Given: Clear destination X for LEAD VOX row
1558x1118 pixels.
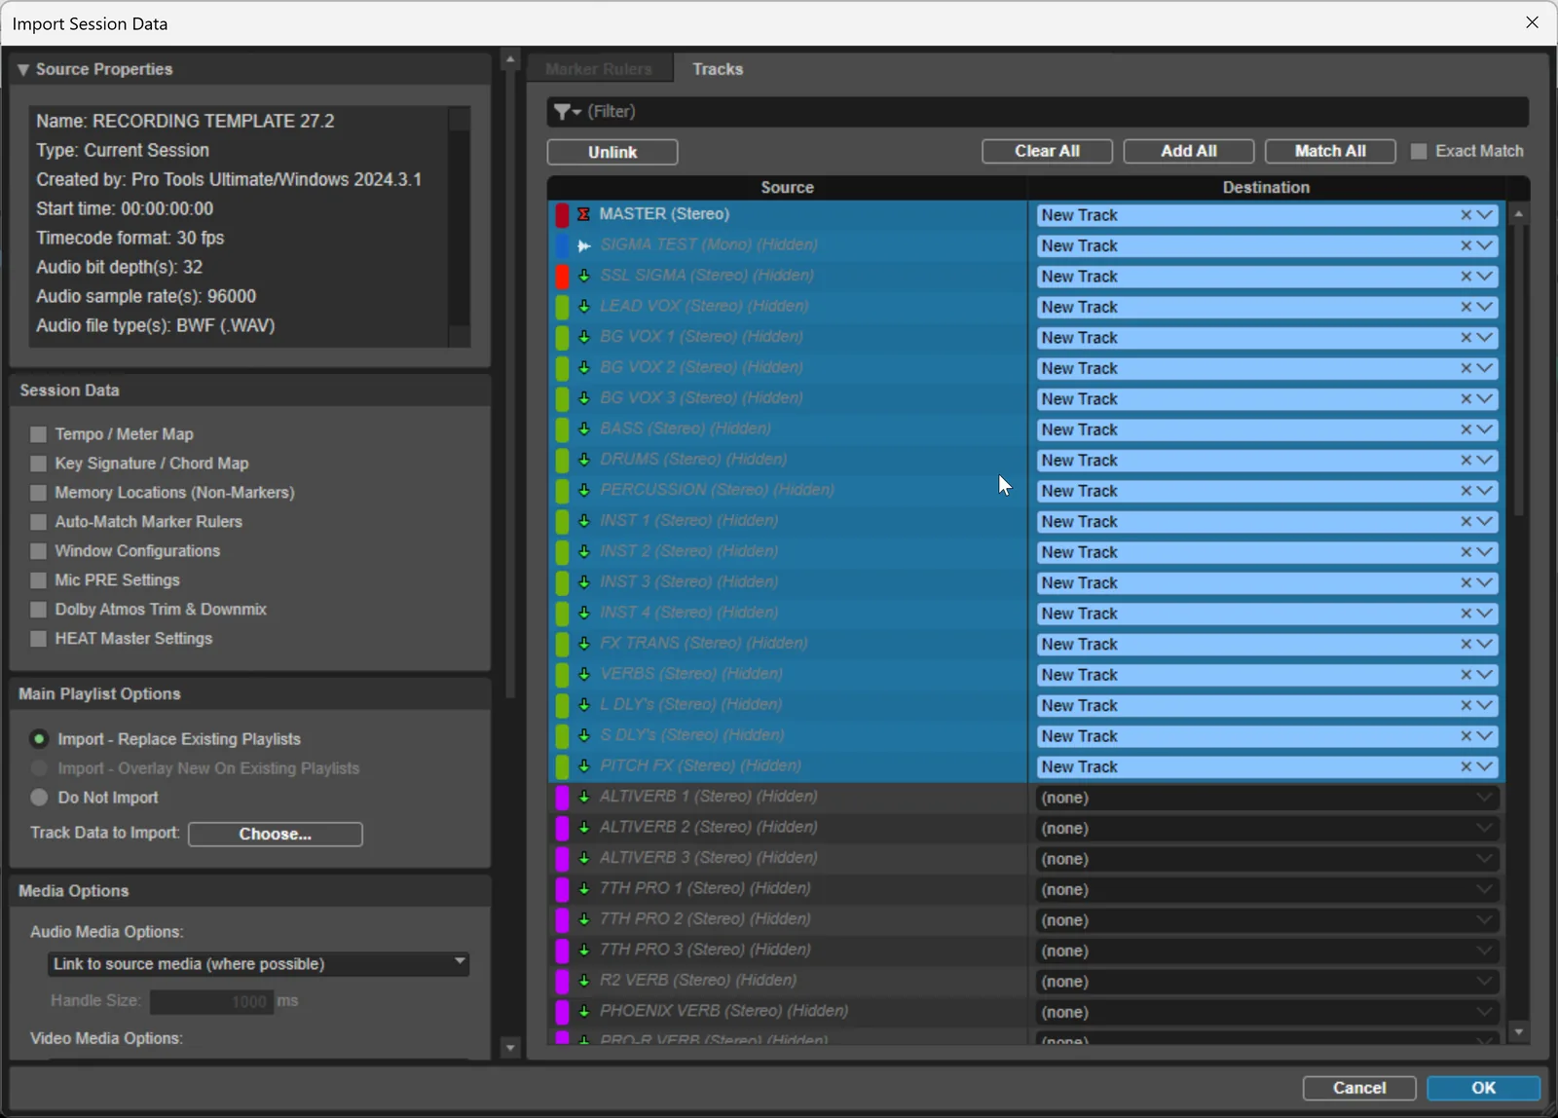Looking at the screenshot, I should (x=1465, y=307).
